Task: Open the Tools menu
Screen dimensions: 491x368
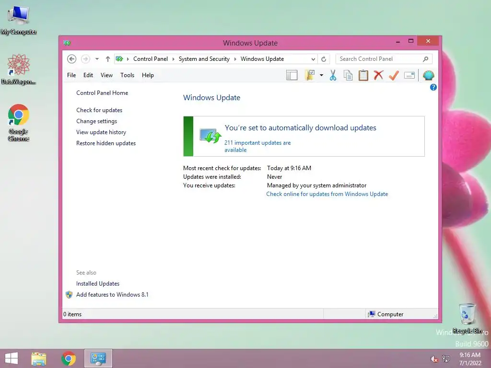Action: (x=127, y=75)
